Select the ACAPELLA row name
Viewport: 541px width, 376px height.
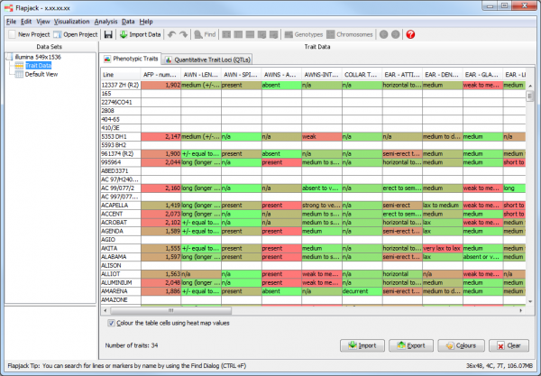click(x=121, y=206)
